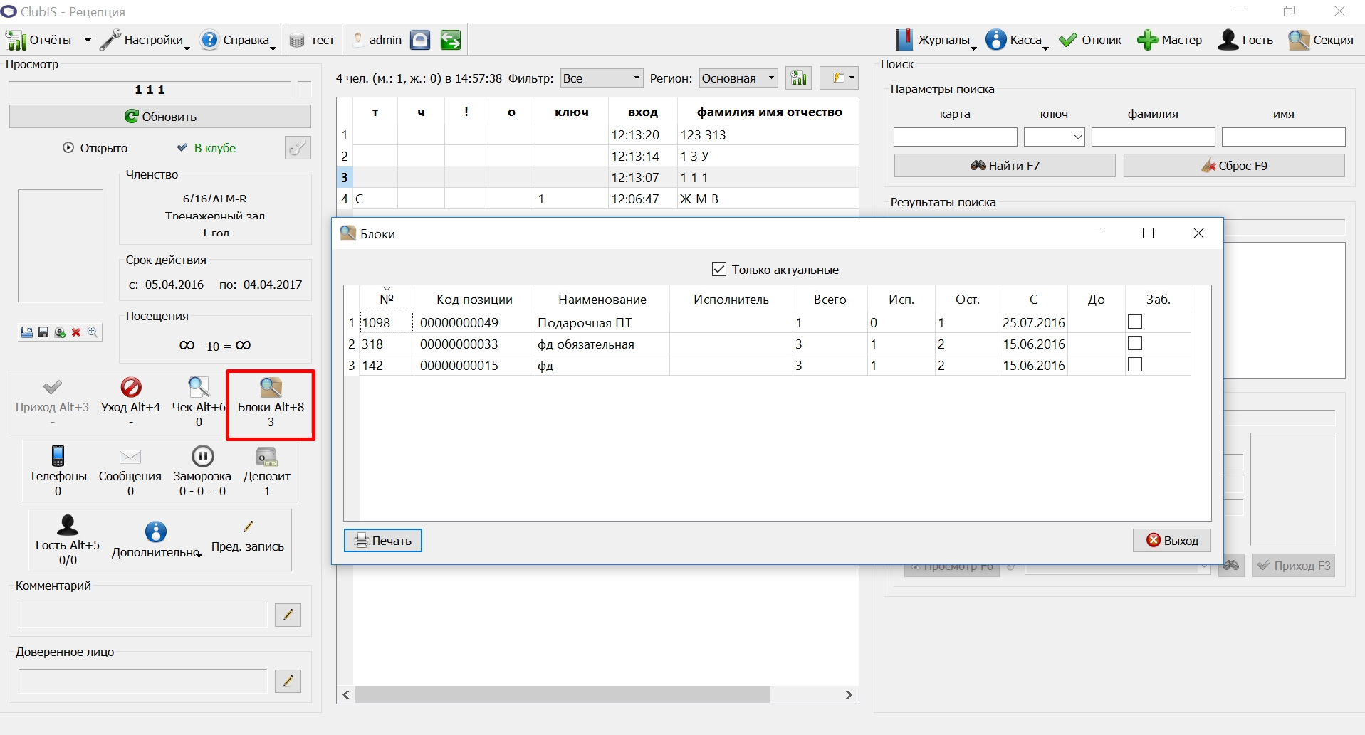Click the тест database icon
The height and width of the screenshot is (735, 1365).
[x=297, y=41]
